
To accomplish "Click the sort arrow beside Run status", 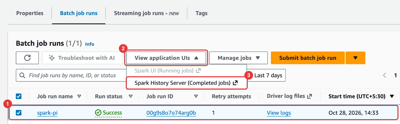I will click(131, 96).
